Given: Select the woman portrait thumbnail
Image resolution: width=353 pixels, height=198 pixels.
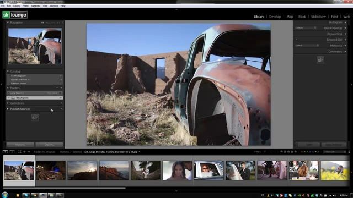Looking at the screenshot, I should [x=178, y=170].
